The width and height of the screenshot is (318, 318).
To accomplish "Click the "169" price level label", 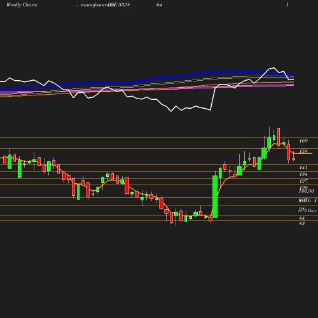I will coord(303,141).
